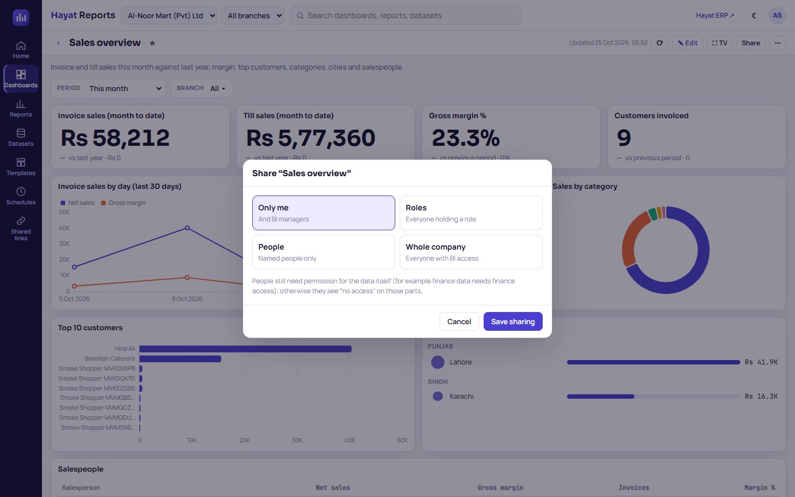Open Schedules in the sidebar
Screen dimensions: 795x497
(21, 196)
